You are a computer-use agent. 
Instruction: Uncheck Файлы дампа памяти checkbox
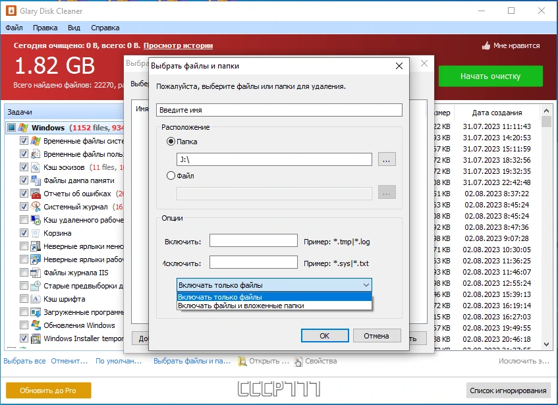point(24,180)
